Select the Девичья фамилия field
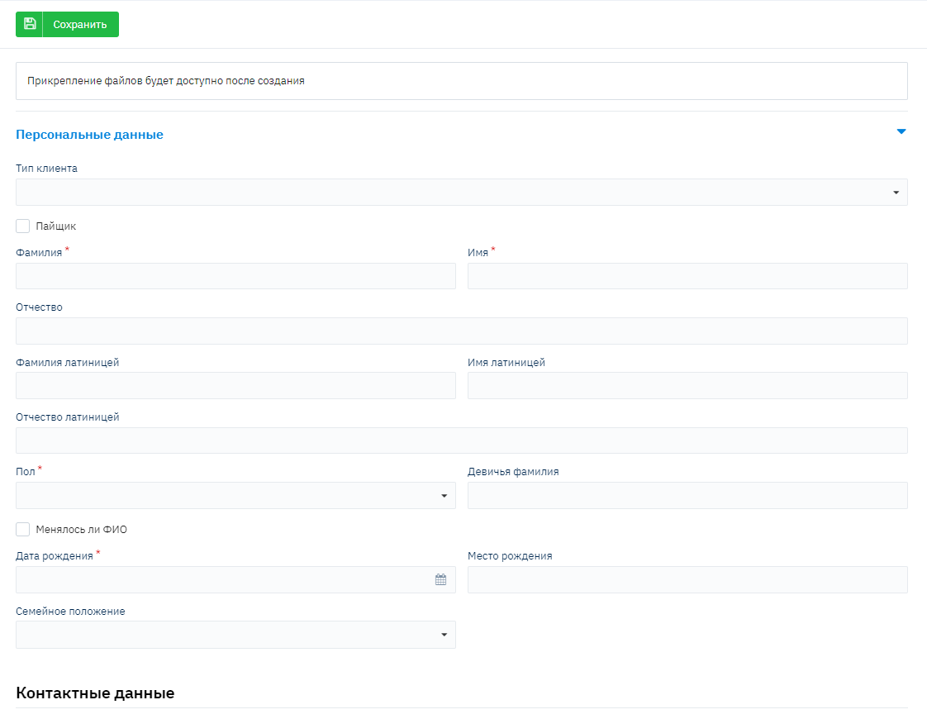 687,496
